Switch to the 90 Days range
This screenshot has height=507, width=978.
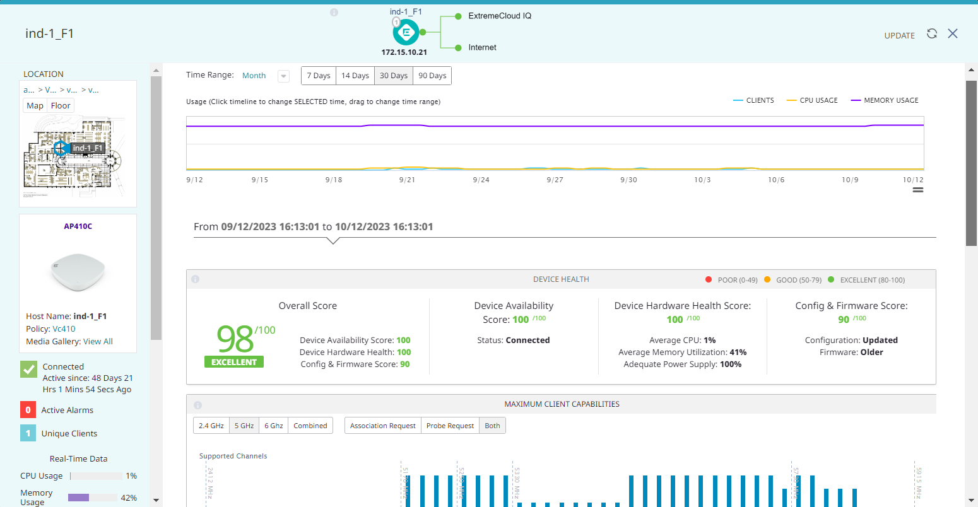(432, 75)
